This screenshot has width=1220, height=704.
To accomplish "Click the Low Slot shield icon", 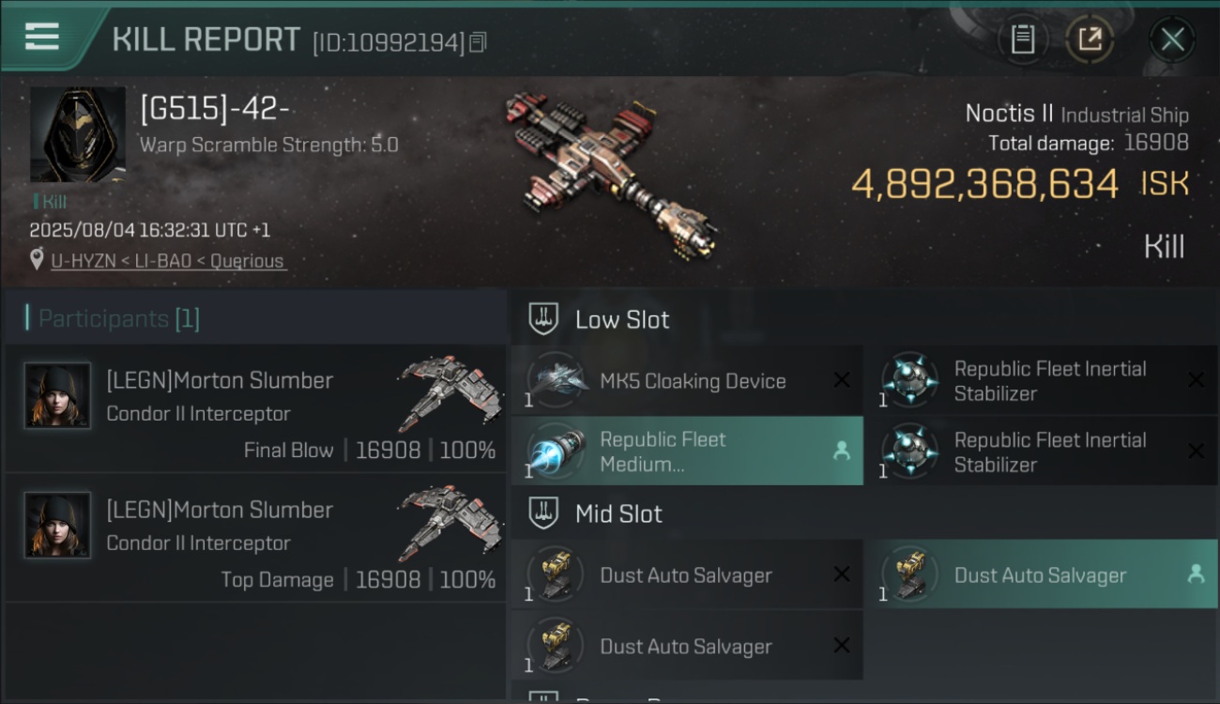I will tap(544, 319).
